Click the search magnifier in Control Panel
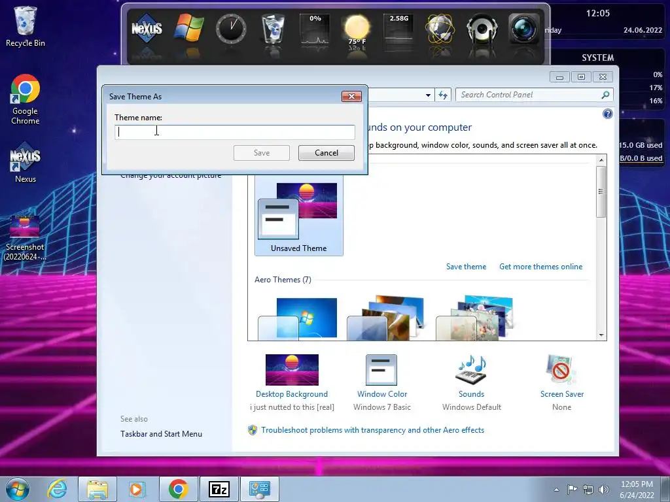The width and height of the screenshot is (670, 502). tap(605, 95)
